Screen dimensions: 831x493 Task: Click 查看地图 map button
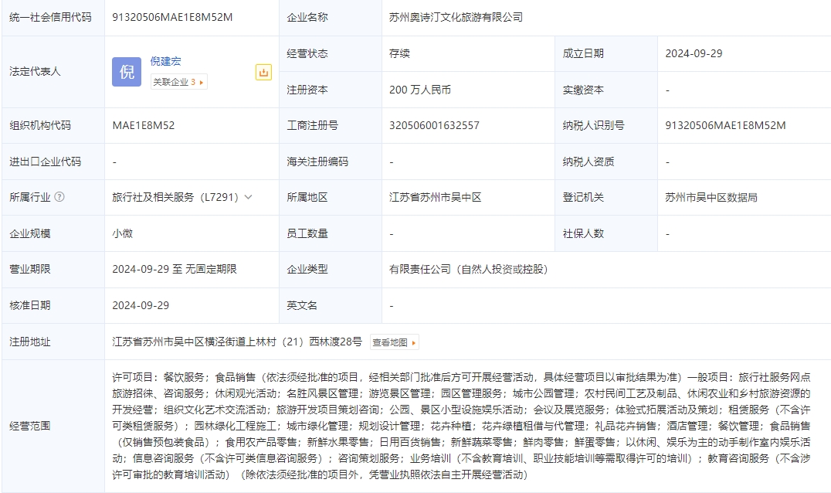point(394,342)
